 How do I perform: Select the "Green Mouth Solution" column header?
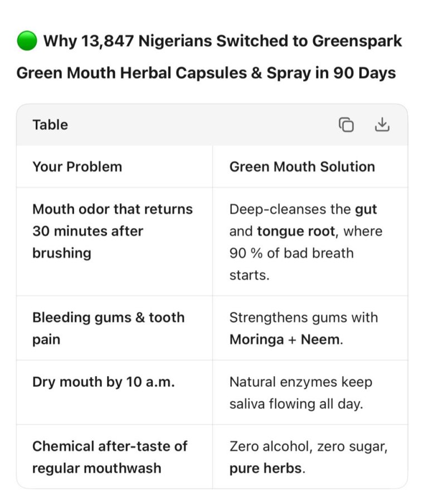click(302, 166)
